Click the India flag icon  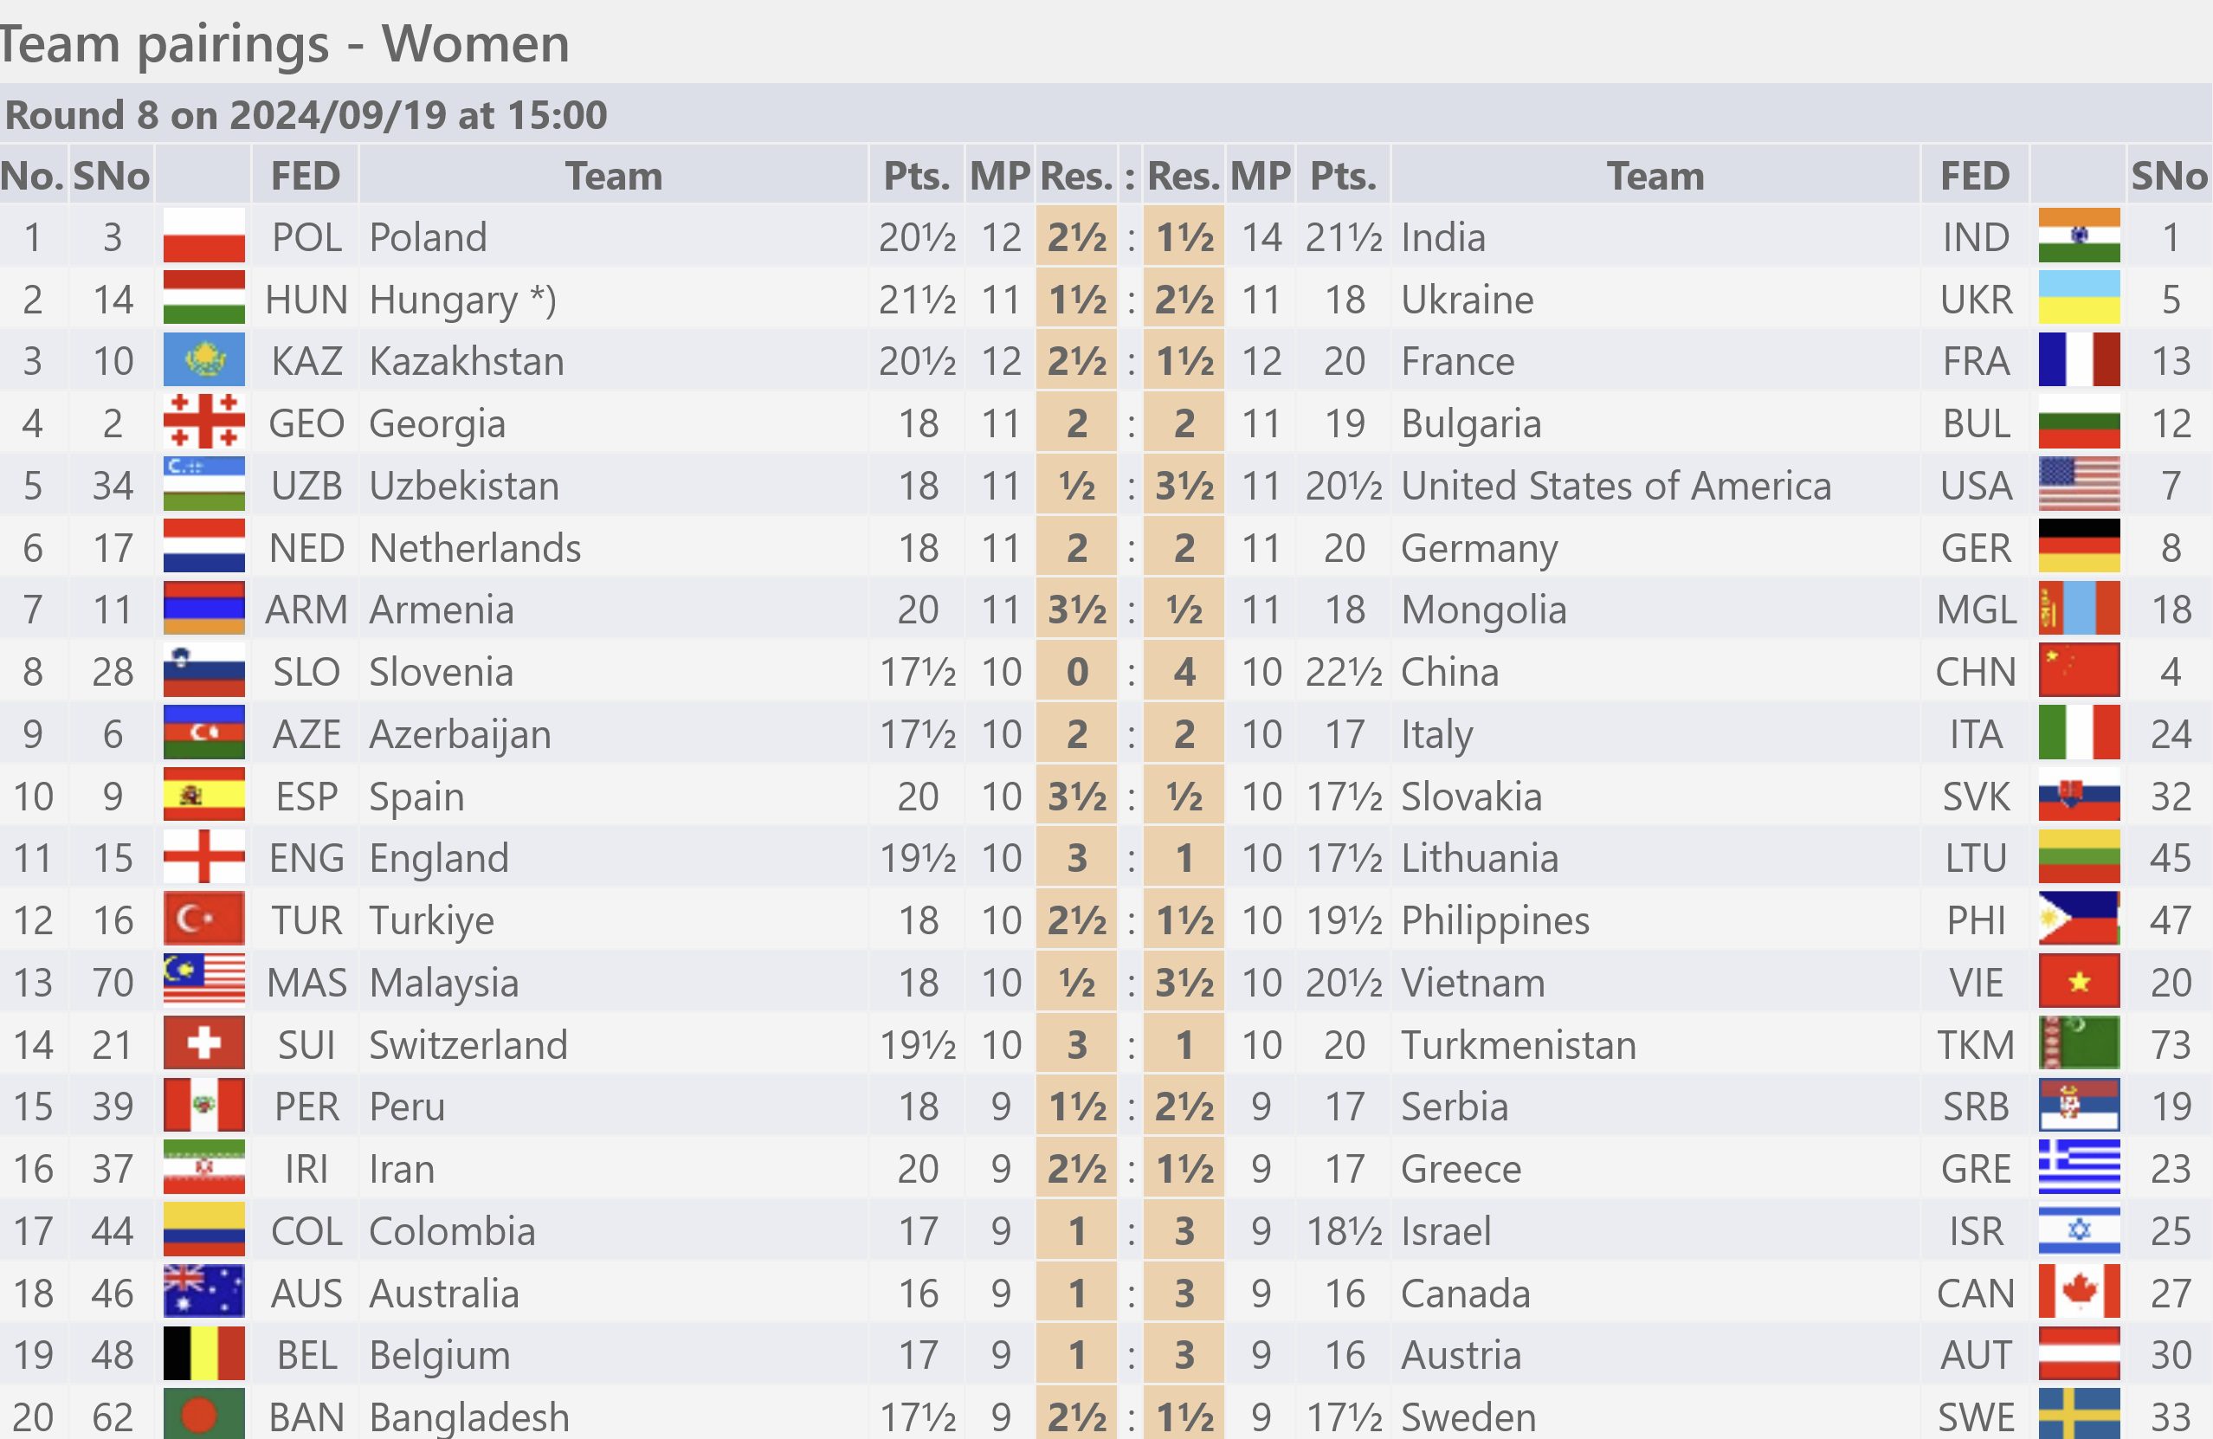pyautogui.click(x=2079, y=236)
